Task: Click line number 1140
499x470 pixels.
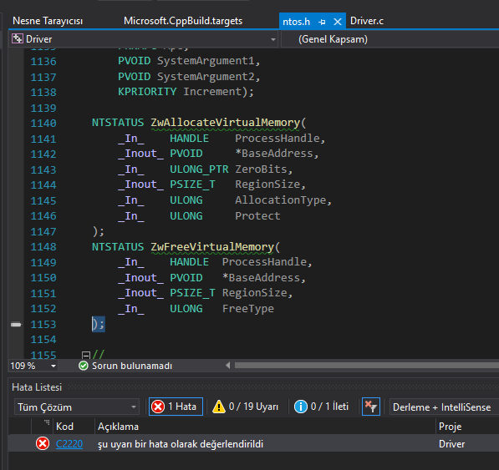Action: coord(43,123)
